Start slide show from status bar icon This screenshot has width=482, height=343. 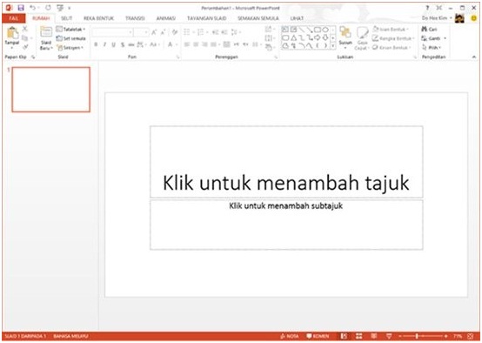point(389,336)
